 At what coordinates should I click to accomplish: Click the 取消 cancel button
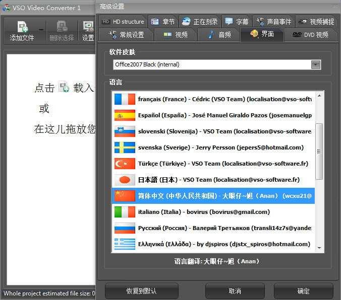(235, 291)
